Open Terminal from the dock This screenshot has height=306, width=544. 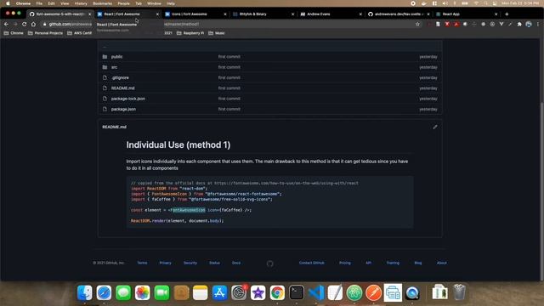coord(297,292)
